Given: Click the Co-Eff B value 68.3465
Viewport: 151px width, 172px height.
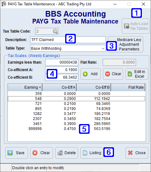Looking at the screenshot, I should (103, 104).
